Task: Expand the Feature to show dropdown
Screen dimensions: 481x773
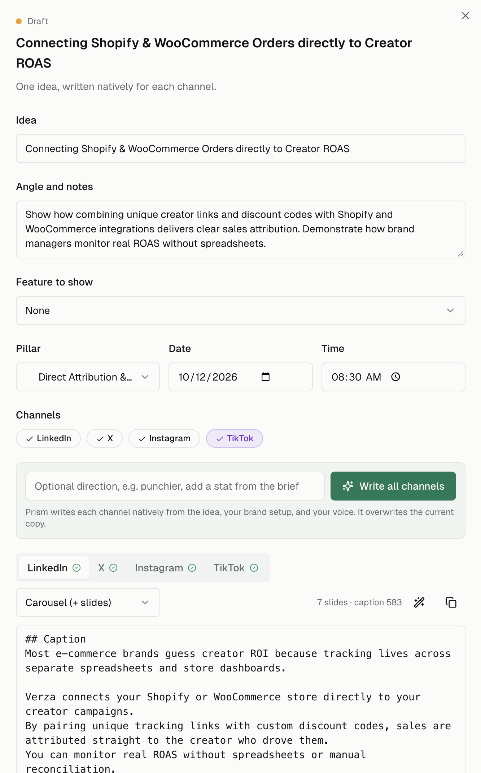Action: [241, 310]
